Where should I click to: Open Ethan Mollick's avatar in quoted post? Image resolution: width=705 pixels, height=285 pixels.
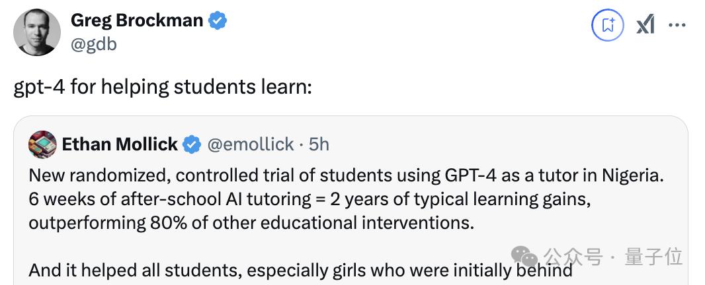click(x=42, y=144)
